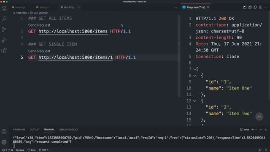
Task: Click the 'Connection: close' header line
Action: pos(217,57)
